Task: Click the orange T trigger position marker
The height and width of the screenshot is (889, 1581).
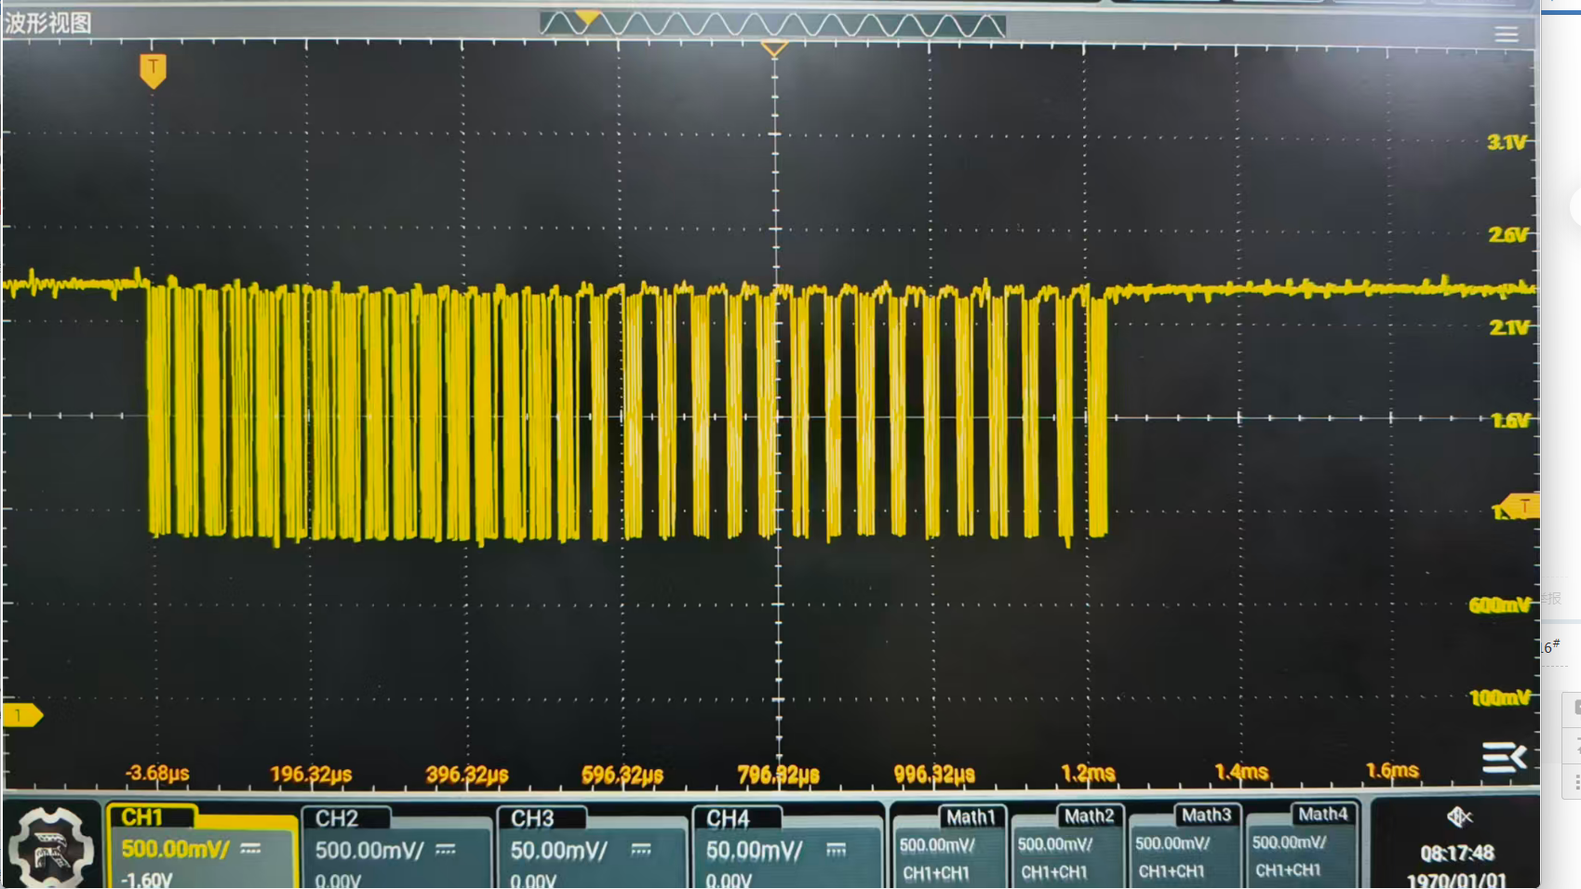Action: pos(153,71)
